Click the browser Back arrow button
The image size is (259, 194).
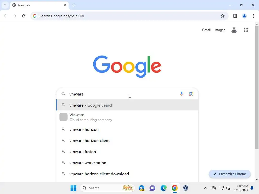coord(6,16)
